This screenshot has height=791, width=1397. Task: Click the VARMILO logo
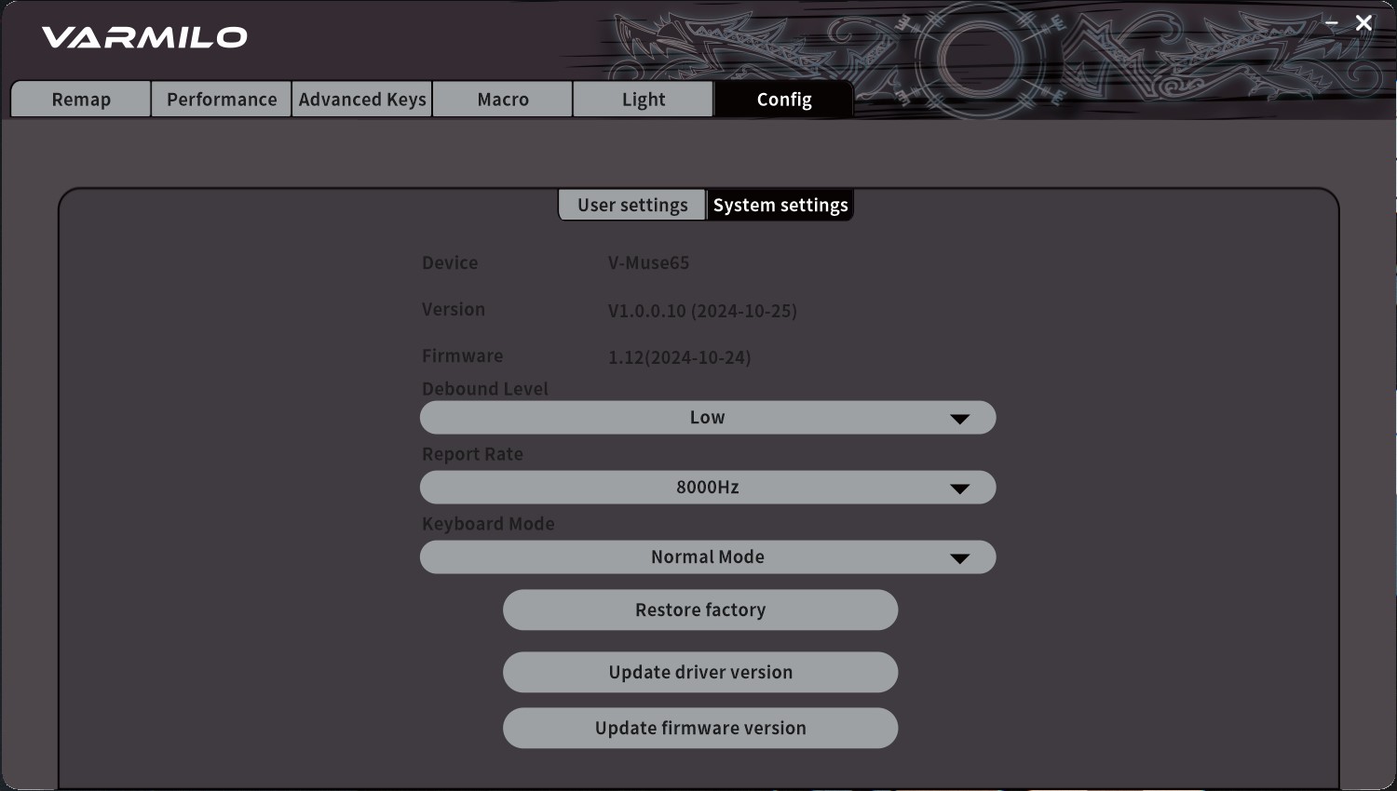click(144, 37)
